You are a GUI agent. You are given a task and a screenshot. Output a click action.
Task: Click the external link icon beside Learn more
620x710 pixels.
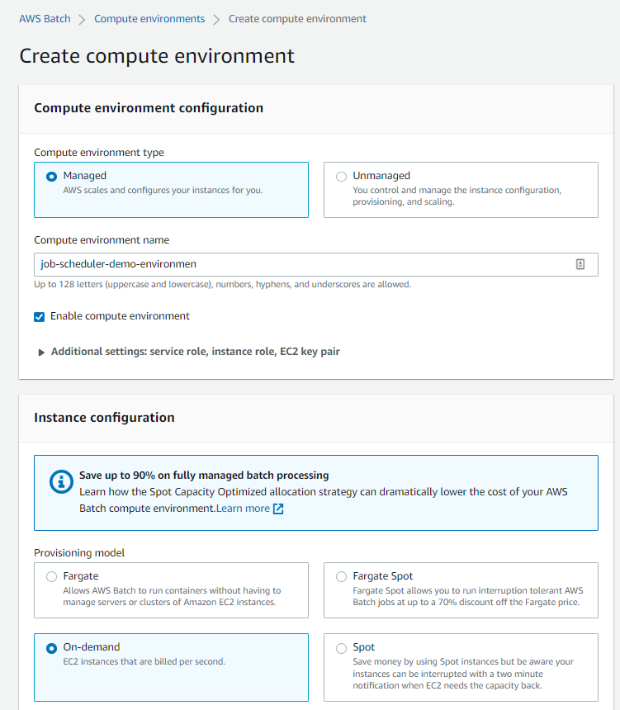[278, 509]
